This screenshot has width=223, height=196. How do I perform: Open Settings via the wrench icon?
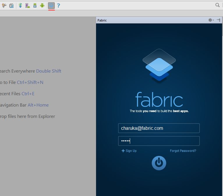coord(4,6)
